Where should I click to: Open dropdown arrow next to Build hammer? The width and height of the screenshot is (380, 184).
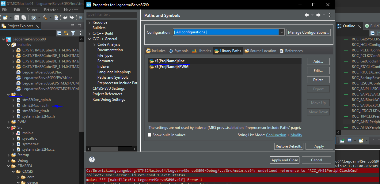point(50,18)
